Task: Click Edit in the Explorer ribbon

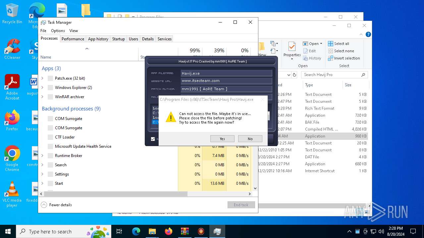Action: click(x=309, y=51)
